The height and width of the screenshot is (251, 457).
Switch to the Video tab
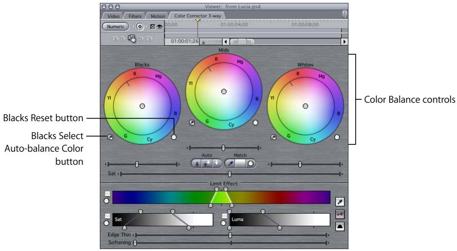pyautogui.click(x=113, y=16)
